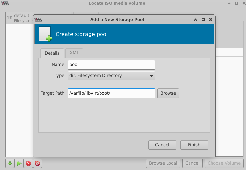Open the Type dropdown showing Filesystem Directory
The image size is (246, 170).
coord(111,76)
